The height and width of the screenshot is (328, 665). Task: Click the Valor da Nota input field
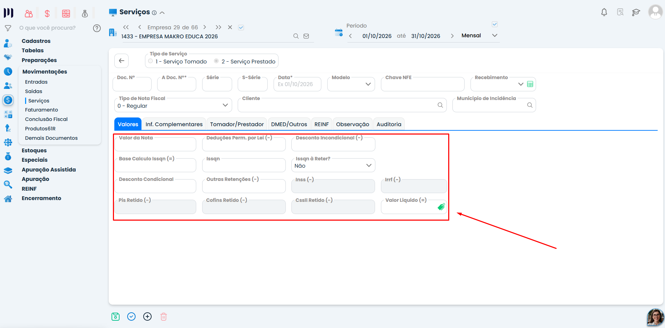155,144
